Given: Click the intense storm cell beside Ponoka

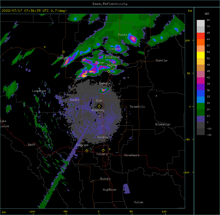Looking at the screenshot, I should 133,39.
